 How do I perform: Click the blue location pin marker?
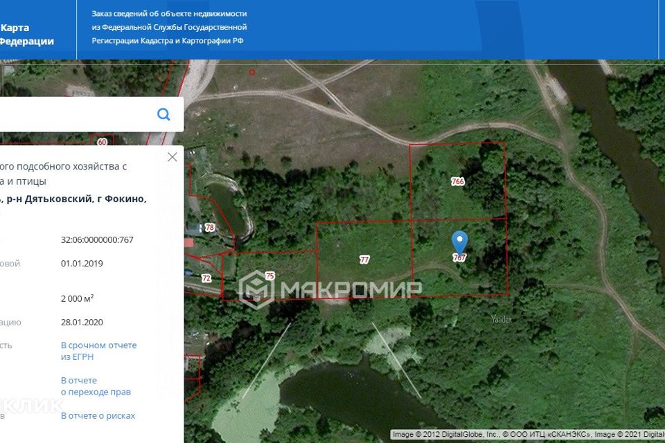click(459, 242)
